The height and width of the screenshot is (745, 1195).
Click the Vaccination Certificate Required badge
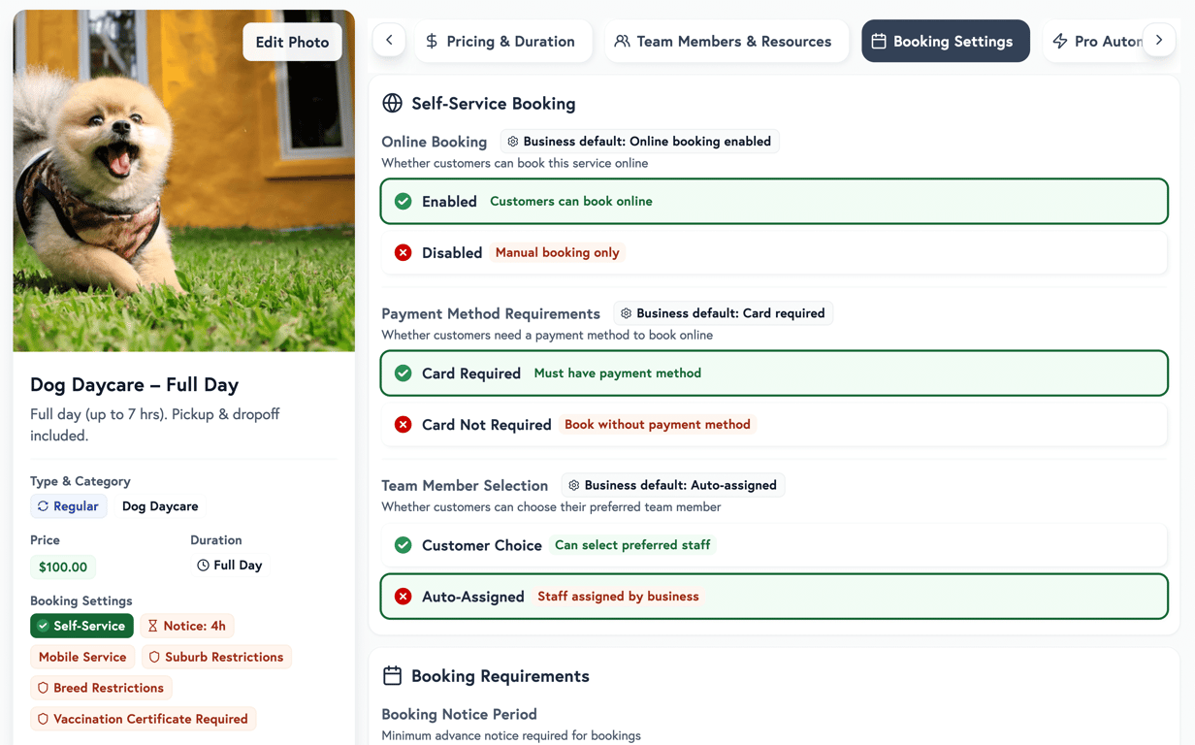point(143,719)
